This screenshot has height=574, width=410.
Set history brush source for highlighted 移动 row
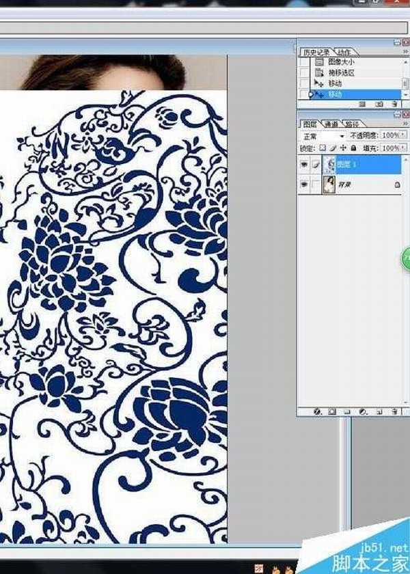click(304, 94)
